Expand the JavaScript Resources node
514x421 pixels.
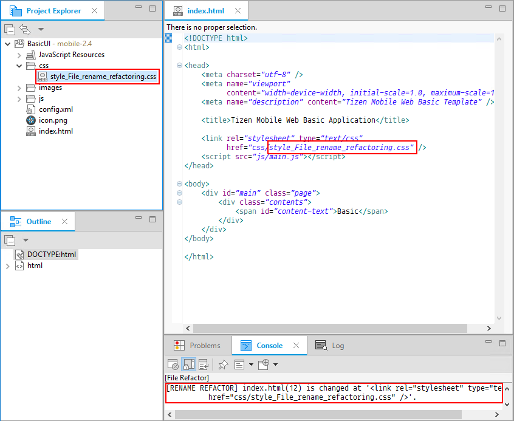pyautogui.click(x=19, y=55)
